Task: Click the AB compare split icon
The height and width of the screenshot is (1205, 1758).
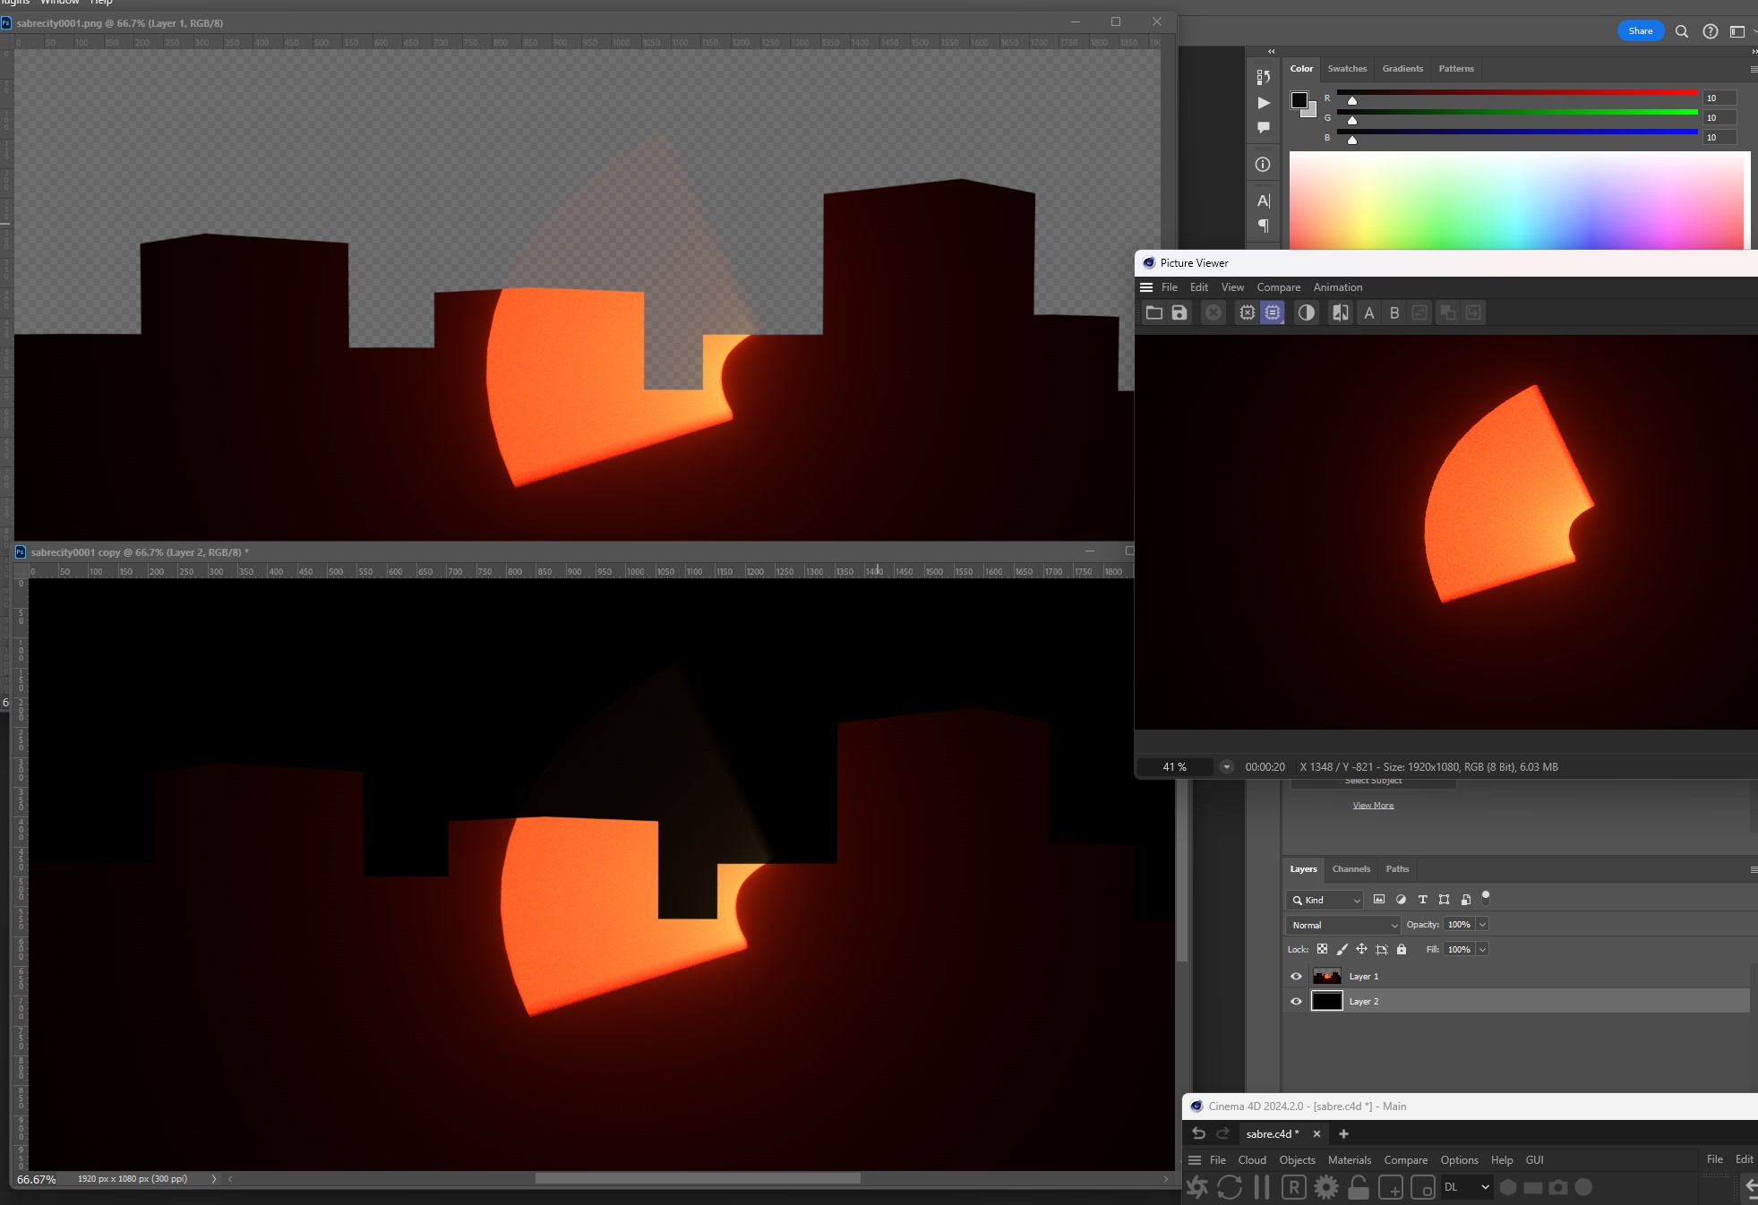Action: pos(1340,312)
